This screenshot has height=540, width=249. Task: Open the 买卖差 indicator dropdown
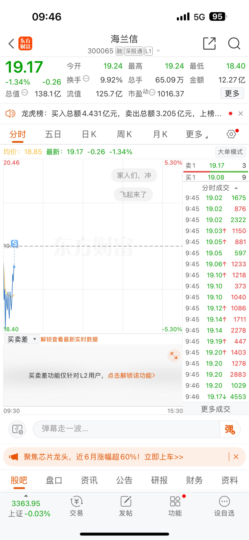click(x=22, y=339)
